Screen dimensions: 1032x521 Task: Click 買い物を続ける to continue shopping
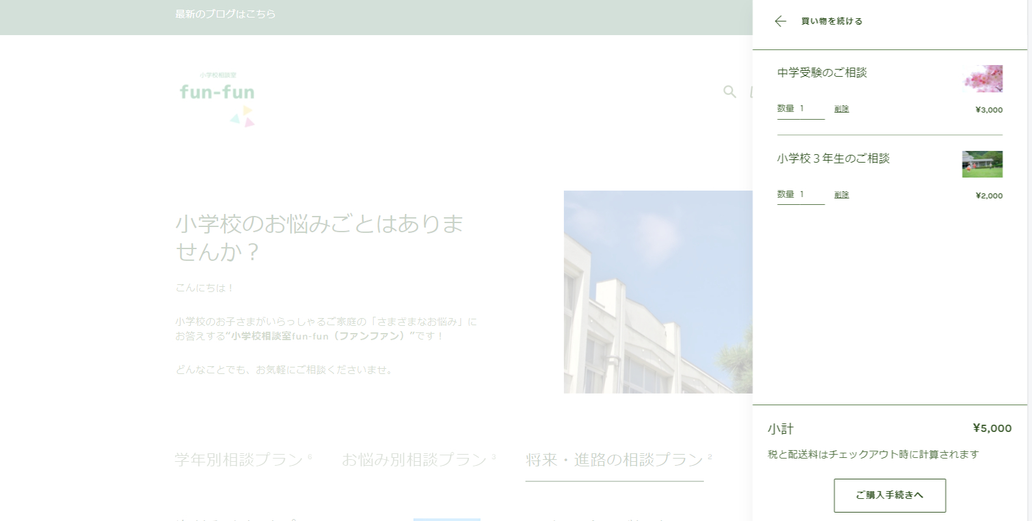coord(831,21)
